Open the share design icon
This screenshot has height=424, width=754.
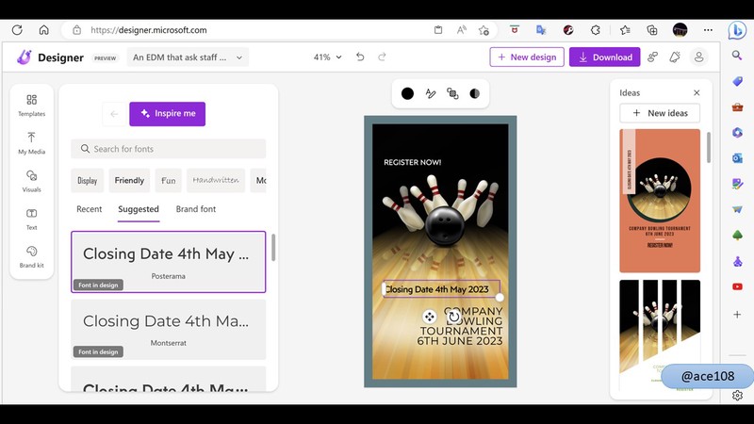click(x=652, y=57)
